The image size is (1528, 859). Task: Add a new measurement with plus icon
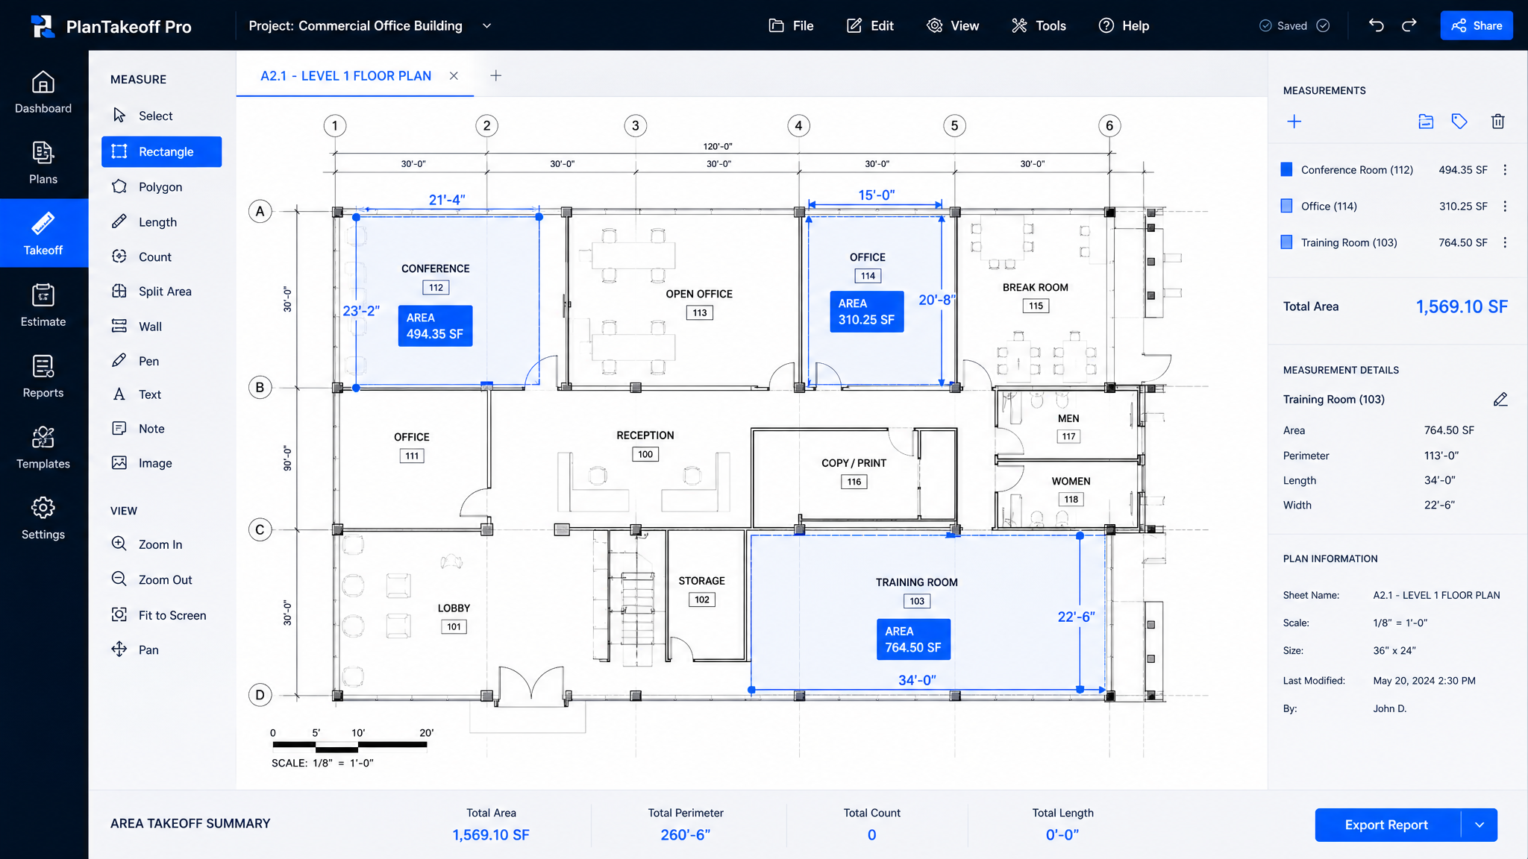point(1294,122)
